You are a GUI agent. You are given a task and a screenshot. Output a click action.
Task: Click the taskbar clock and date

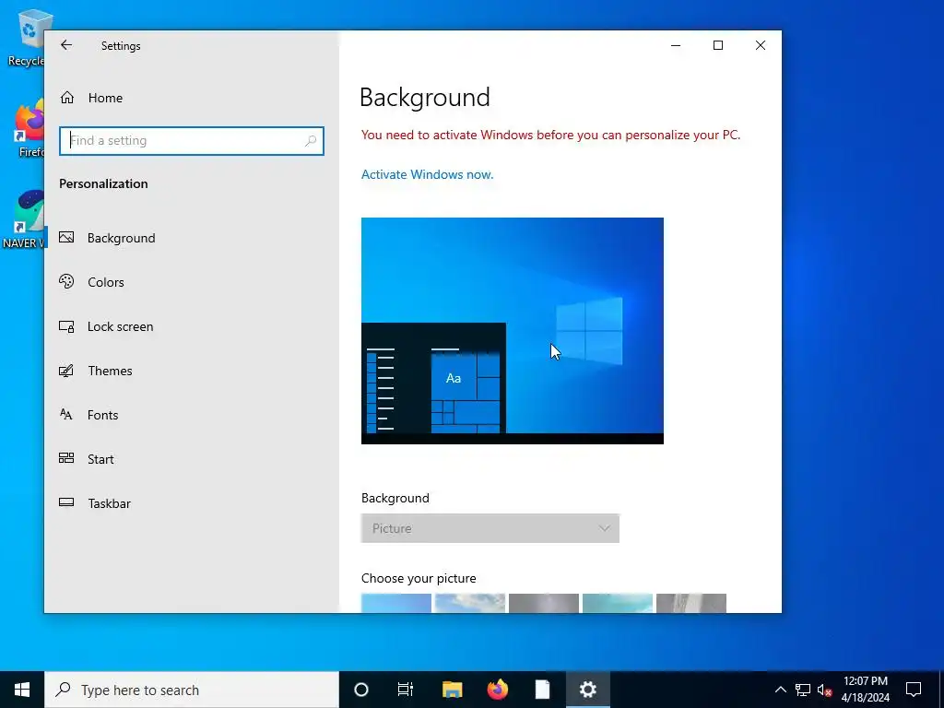pyautogui.click(x=865, y=690)
